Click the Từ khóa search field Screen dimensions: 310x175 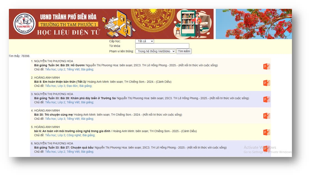[162, 46]
